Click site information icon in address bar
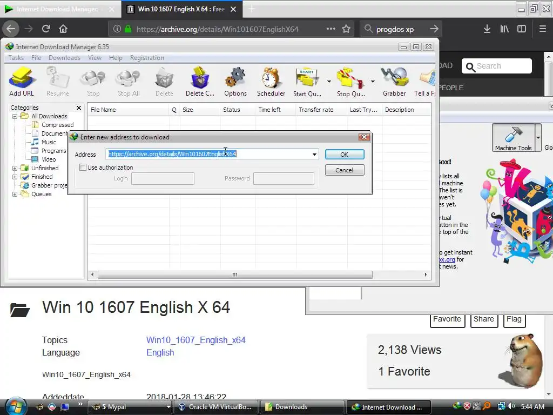Screen dimensions: 553x415 (117, 29)
